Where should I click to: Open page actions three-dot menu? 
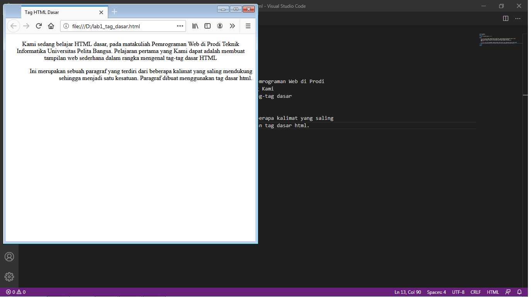coord(180,26)
